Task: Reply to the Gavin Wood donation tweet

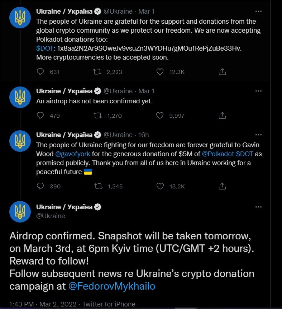Action: (40, 186)
